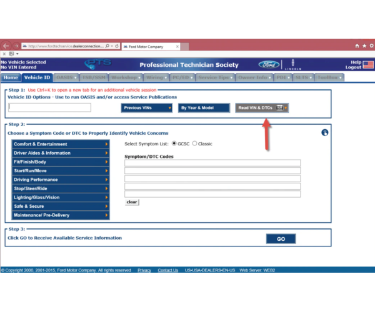Click the PTS logo in header
This screenshot has height=312, width=375.
(97, 64)
